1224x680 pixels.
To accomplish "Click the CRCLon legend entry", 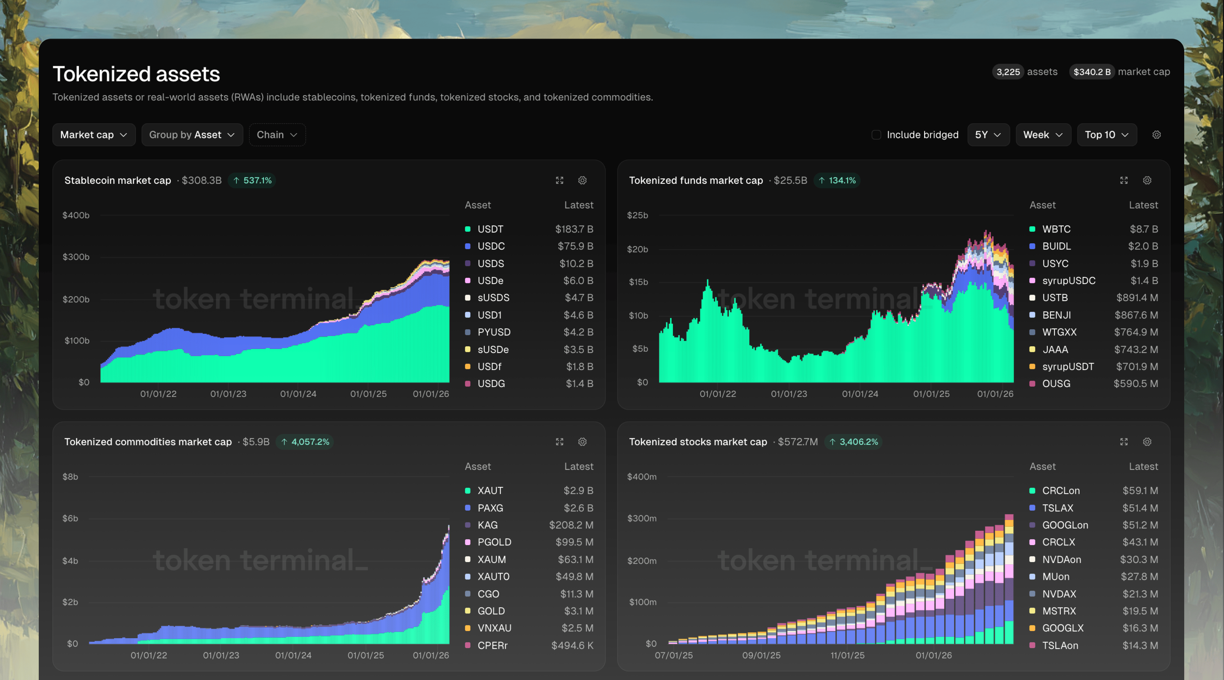I will coord(1060,490).
